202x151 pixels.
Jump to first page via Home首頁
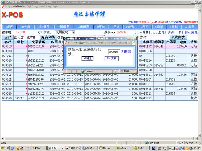[143, 32]
